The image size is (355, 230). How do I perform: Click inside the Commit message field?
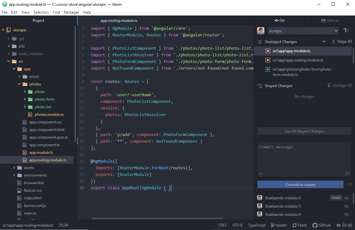(x=304, y=159)
